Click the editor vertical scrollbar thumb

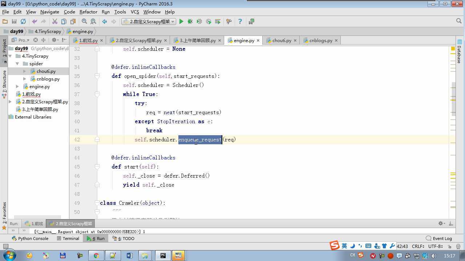(x=453, y=99)
